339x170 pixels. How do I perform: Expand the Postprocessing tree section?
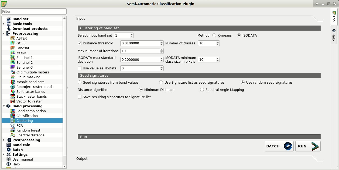(3, 140)
